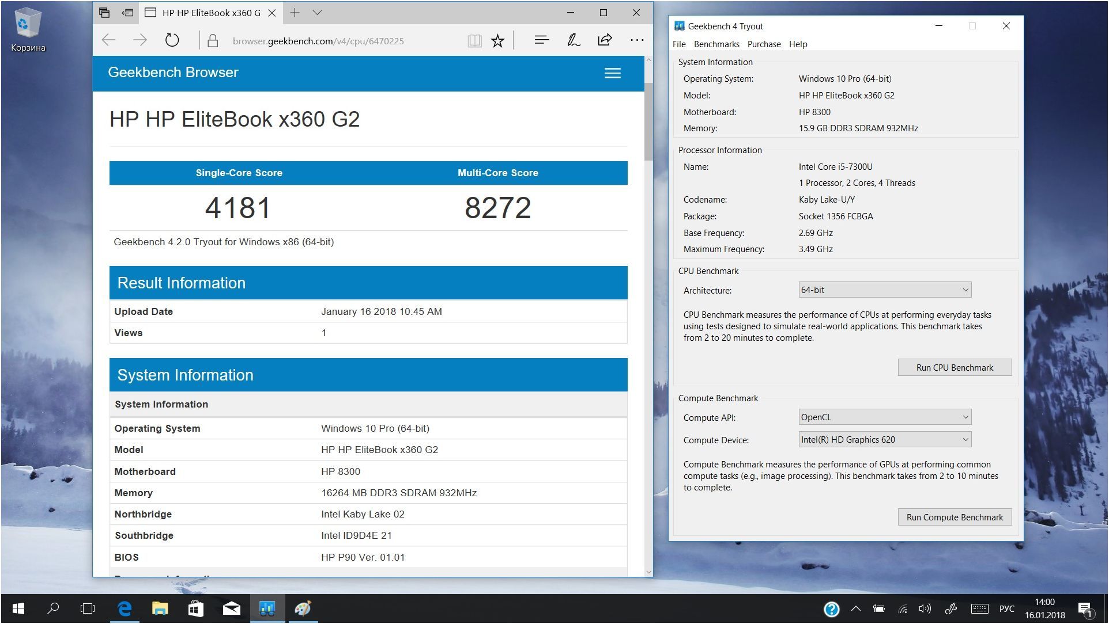The height and width of the screenshot is (624, 1109).
Task: Click the browser address bar URL
Action: click(317, 40)
